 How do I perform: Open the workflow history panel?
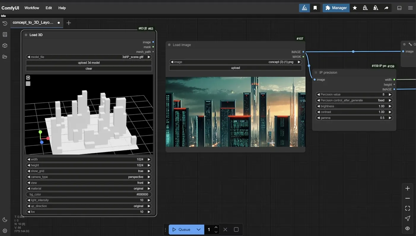(x=4, y=23)
